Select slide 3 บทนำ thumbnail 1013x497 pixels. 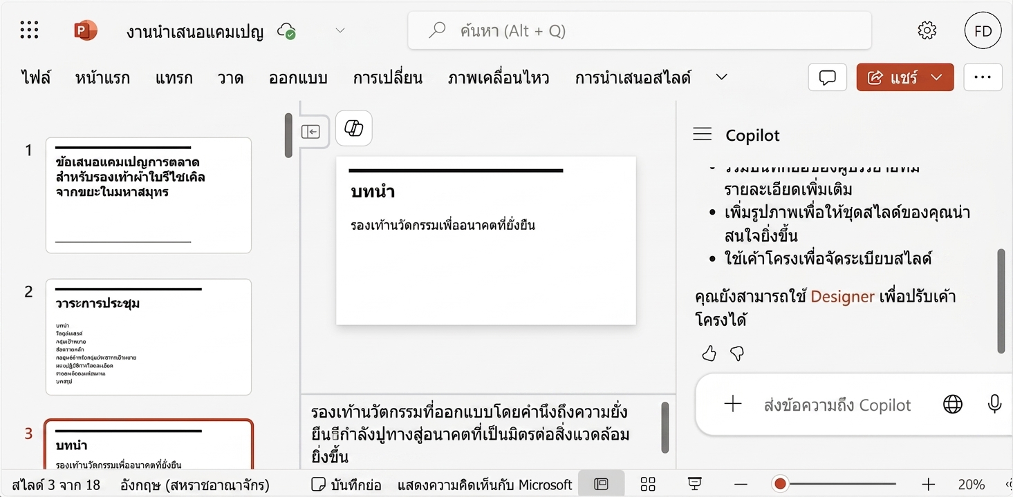point(149,445)
